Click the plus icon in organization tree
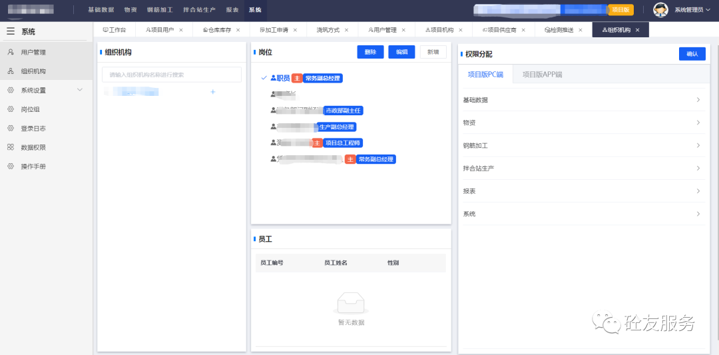719x355 pixels. pos(213,92)
